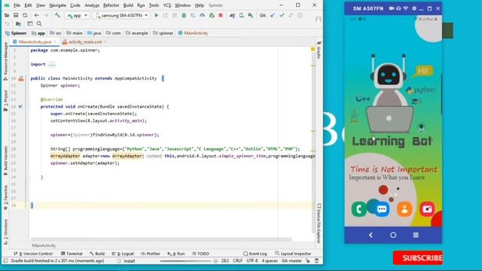482x271 pixels.
Task: Click the Git Show History clock icon
Action: (300, 15)
